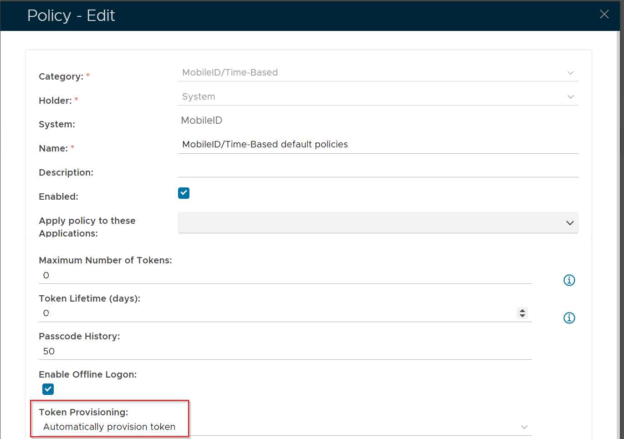Screen dimensions: 624x439
Task: Close the Policy - Edit dialog
Action: [604, 15]
